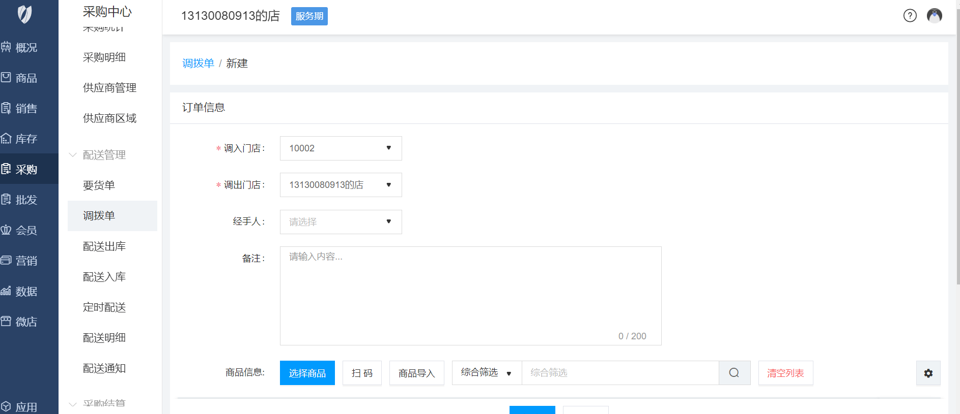Click the 调拨单 breadcrumb link
The height and width of the screenshot is (414, 960).
click(198, 63)
